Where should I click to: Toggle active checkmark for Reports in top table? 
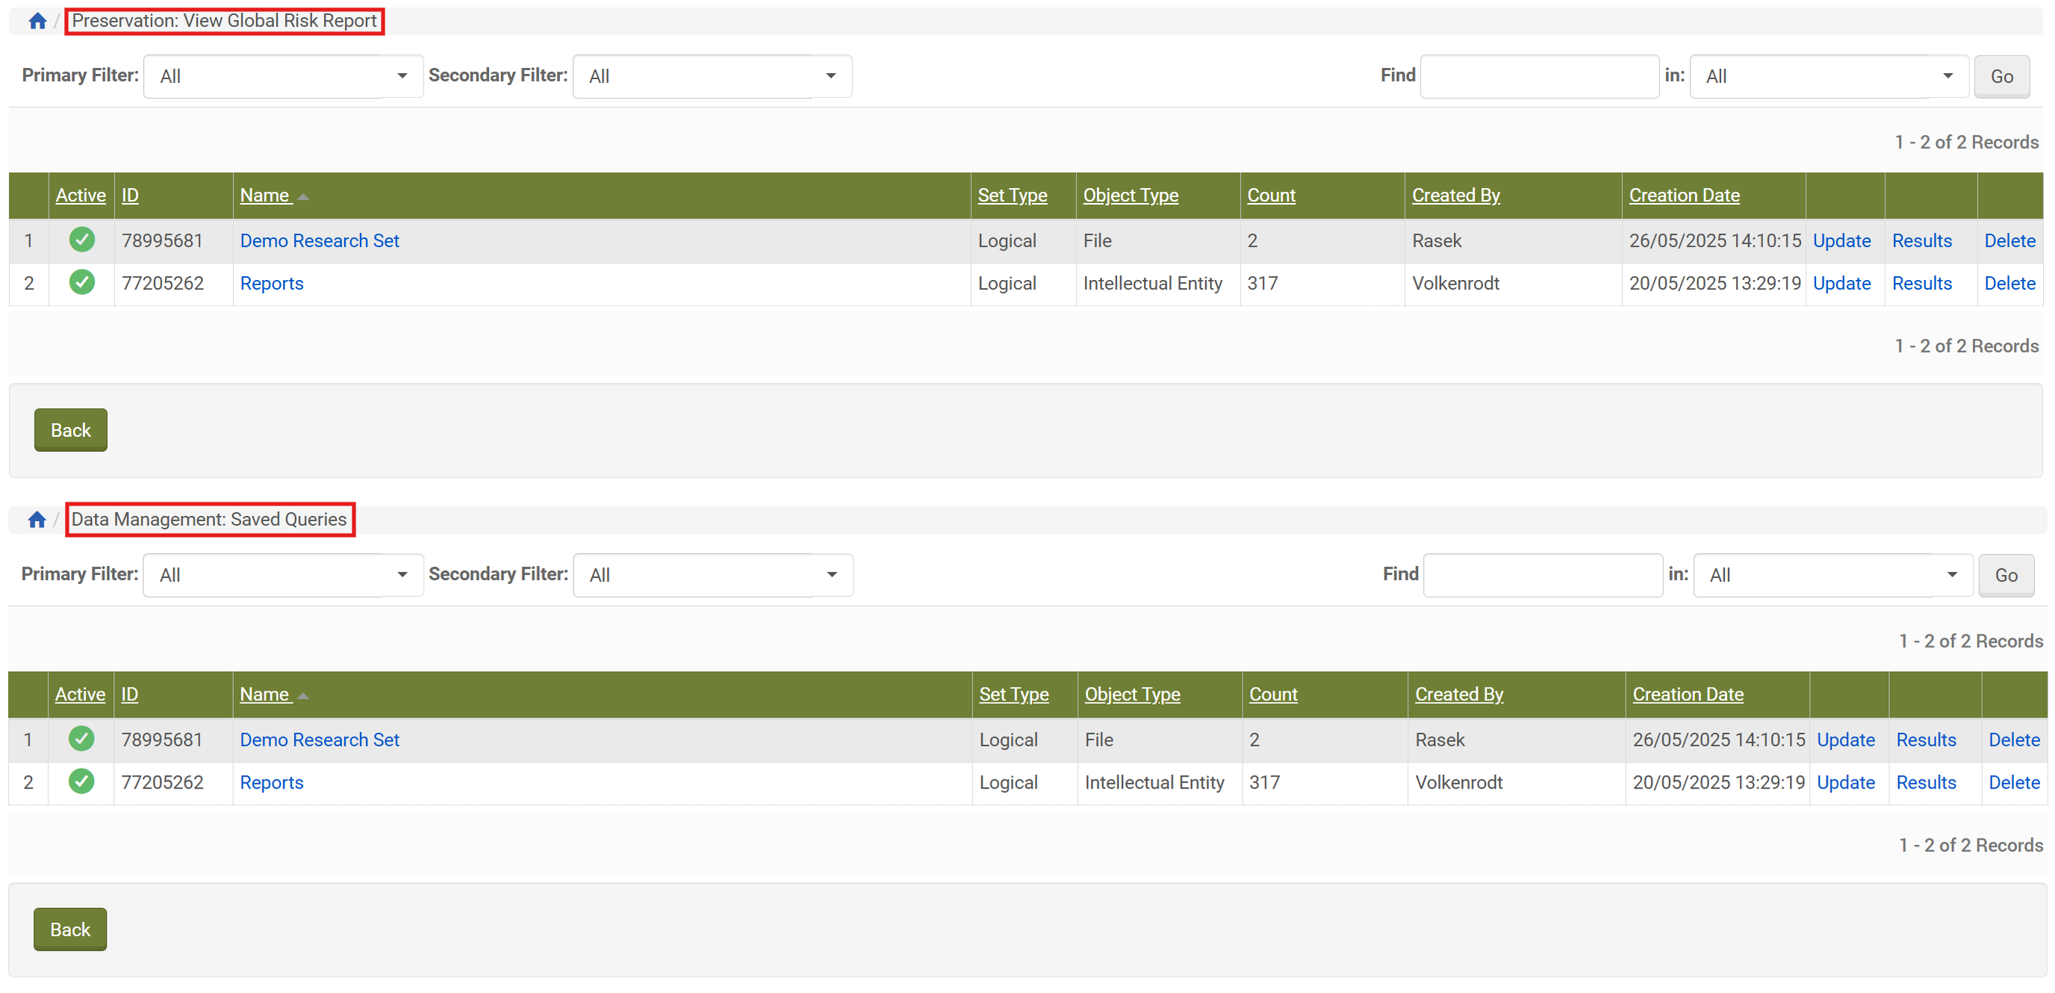point(81,282)
